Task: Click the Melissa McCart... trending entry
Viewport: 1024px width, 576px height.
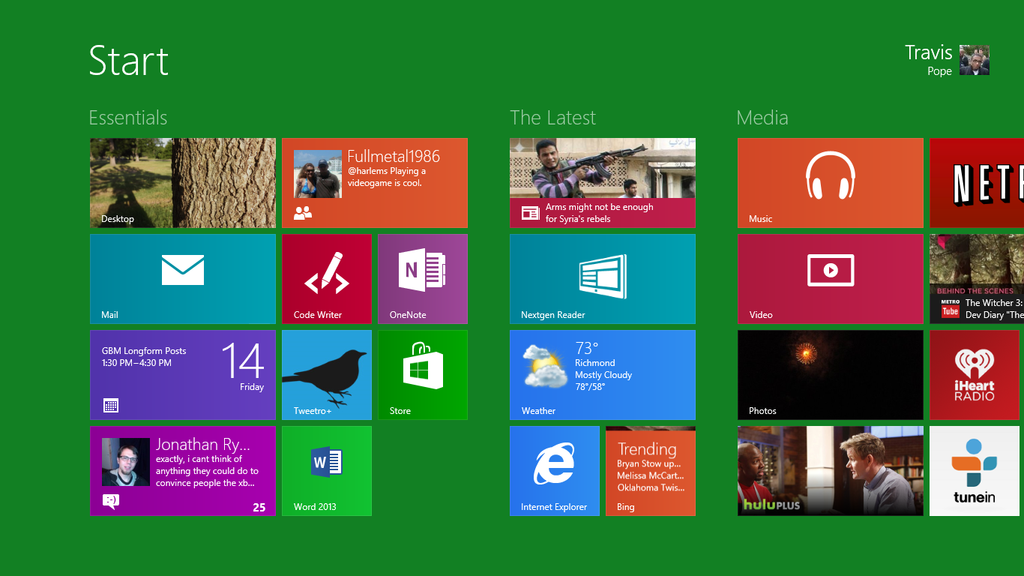Action: click(650, 475)
